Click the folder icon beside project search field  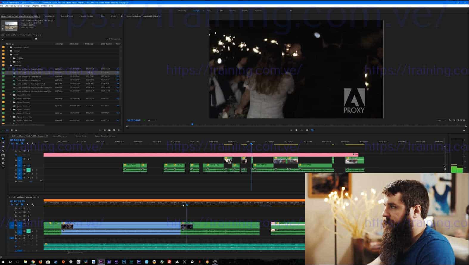(36, 39)
